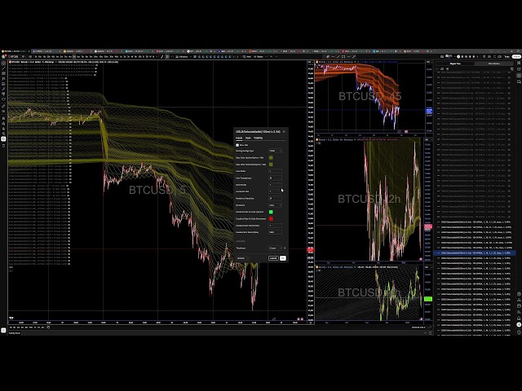Click the BTCUSD 12h chart pane
This screenshot has height=391, width=522.
pyautogui.click(x=369, y=199)
